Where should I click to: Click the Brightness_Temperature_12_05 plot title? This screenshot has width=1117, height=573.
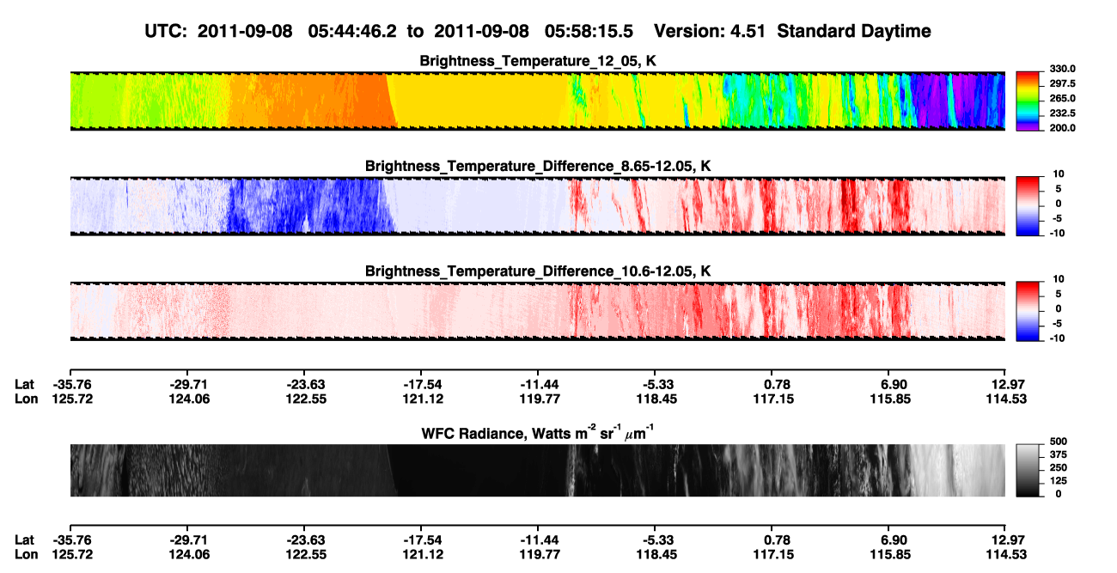[538, 61]
